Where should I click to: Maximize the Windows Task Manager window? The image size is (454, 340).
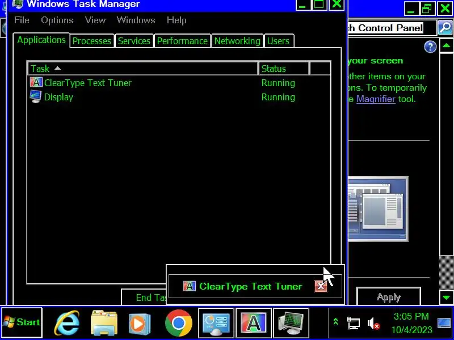click(x=319, y=5)
